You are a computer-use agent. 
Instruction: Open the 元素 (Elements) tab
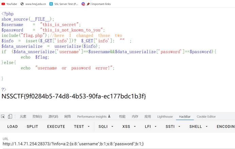(x=23, y=116)
